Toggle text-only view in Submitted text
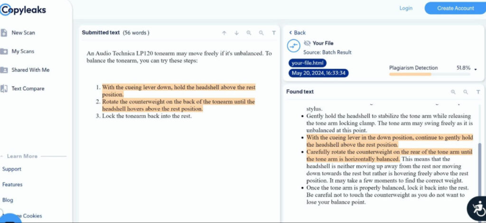 [x=274, y=33]
